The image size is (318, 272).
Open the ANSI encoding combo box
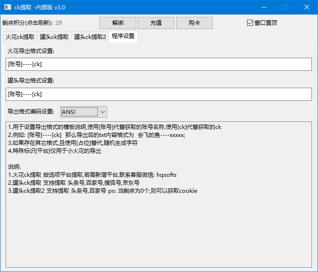click(x=79, y=112)
